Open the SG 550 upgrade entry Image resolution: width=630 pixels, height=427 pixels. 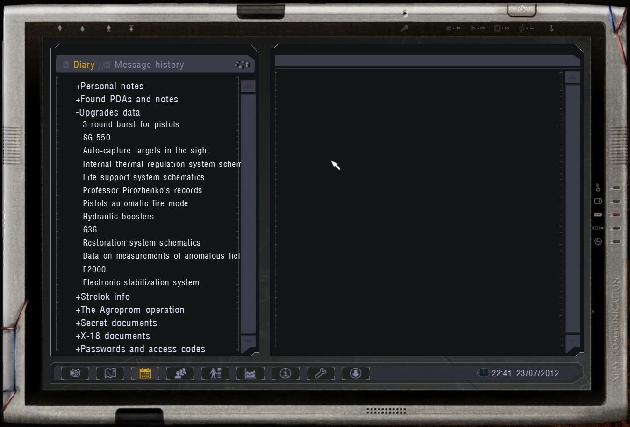97,138
